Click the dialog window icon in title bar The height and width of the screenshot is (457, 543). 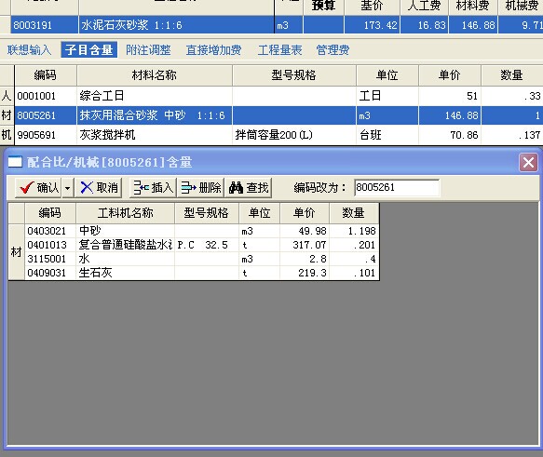click(15, 162)
